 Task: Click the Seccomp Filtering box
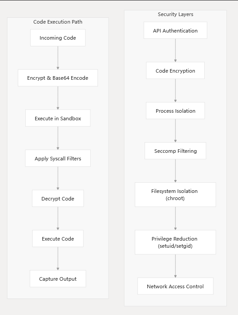(x=175, y=151)
